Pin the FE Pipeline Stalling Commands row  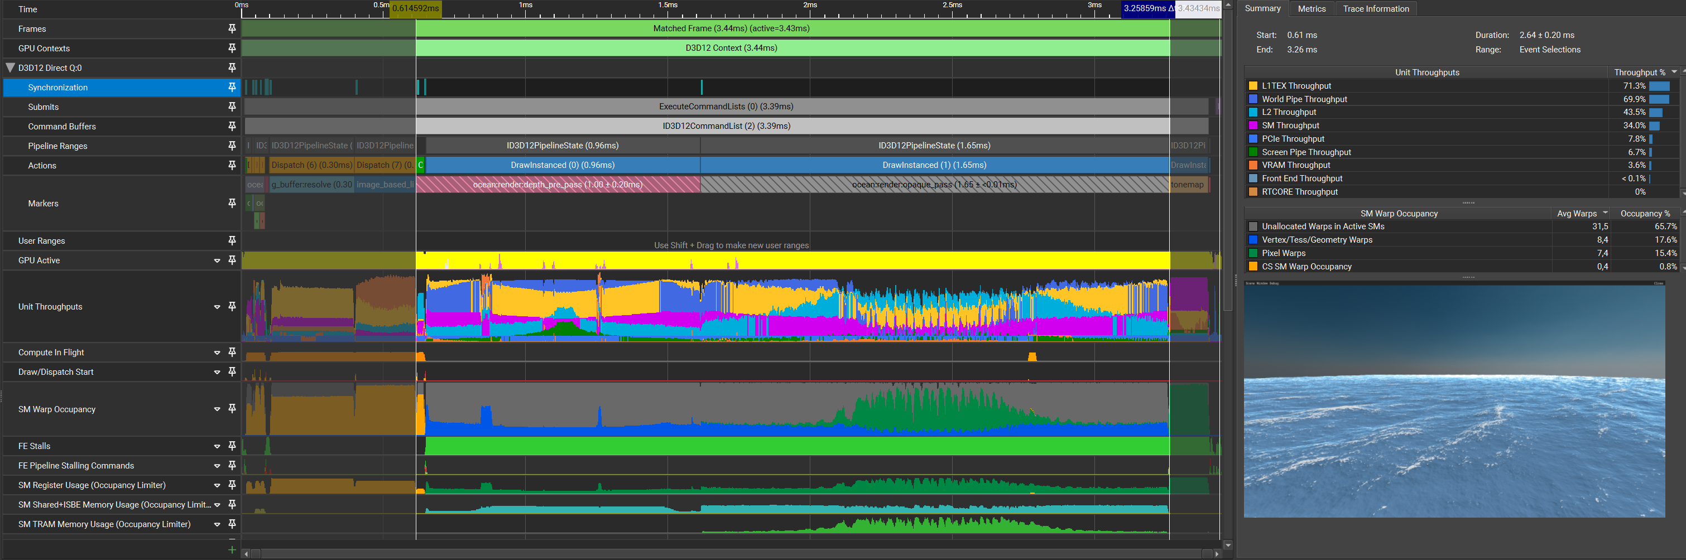pos(232,466)
